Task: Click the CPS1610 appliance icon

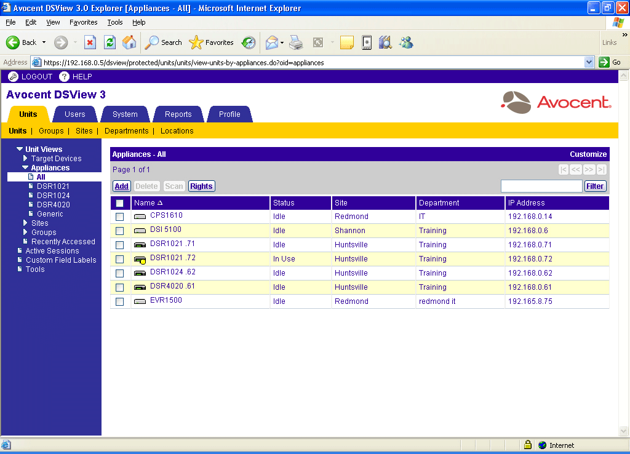Action: [140, 217]
